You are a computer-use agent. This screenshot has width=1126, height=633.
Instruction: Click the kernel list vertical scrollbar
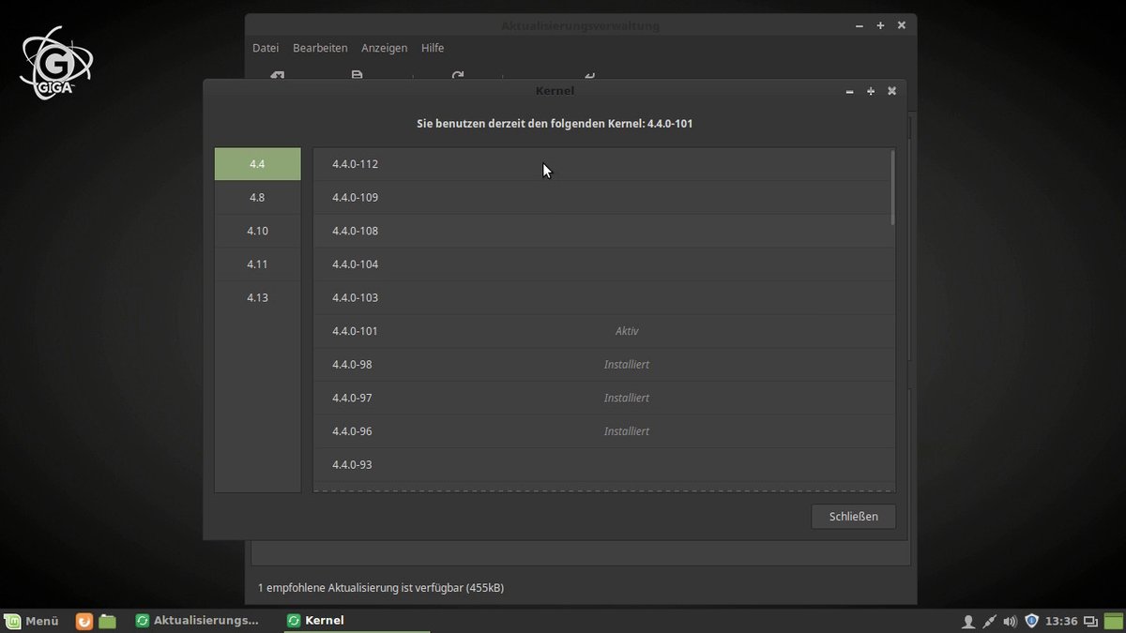click(x=892, y=188)
